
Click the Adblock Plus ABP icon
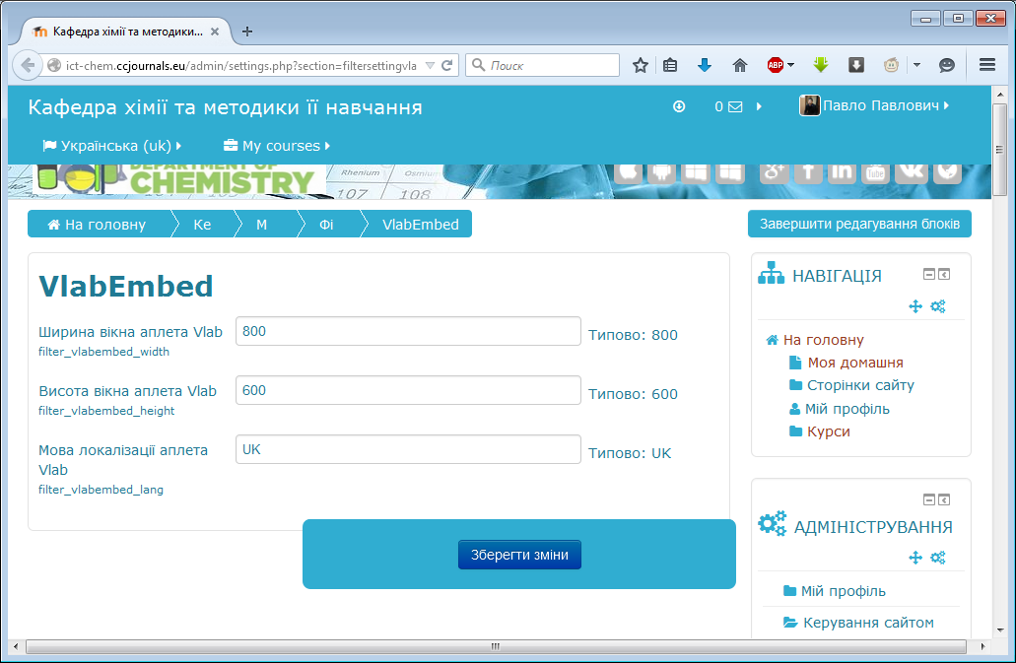coord(775,65)
